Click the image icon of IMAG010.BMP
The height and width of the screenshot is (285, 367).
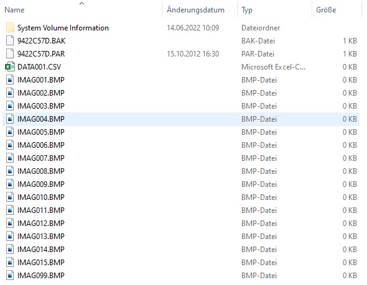pyautogui.click(x=10, y=197)
